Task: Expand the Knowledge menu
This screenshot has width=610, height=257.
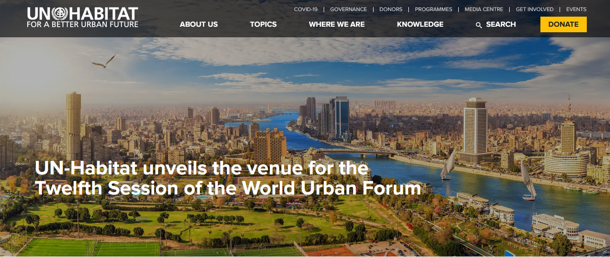Action: point(420,24)
